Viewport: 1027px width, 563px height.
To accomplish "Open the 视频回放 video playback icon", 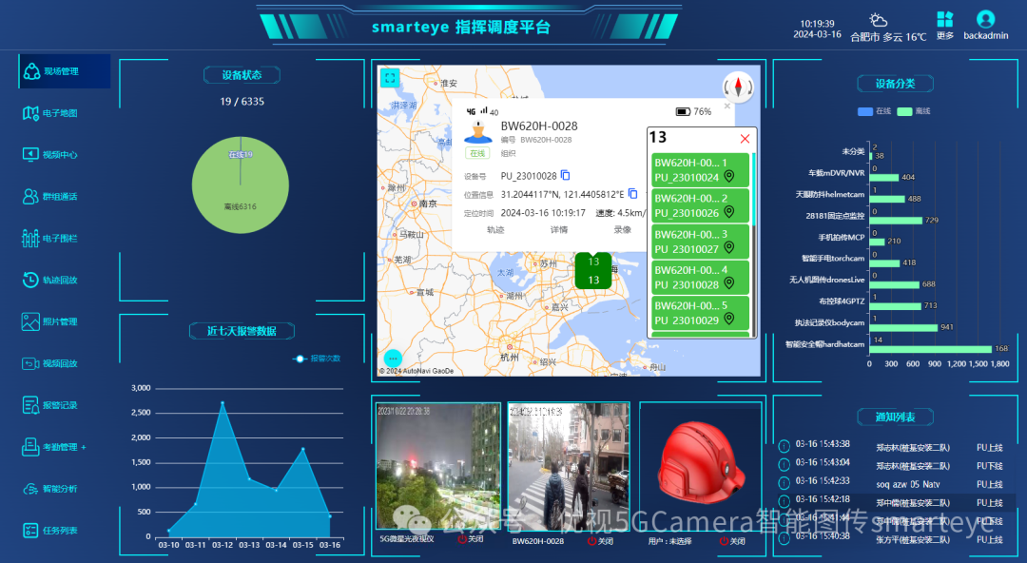I will pos(30,363).
